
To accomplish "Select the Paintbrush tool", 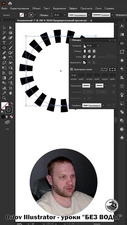I will tap(11, 48).
